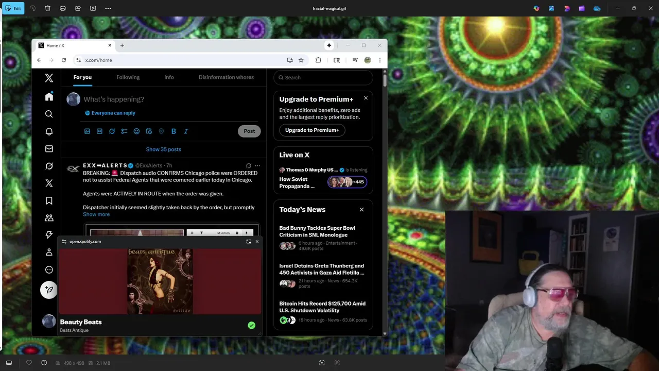Add media with the image icon in composer
Screen dimensions: 659x371
point(87,131)
